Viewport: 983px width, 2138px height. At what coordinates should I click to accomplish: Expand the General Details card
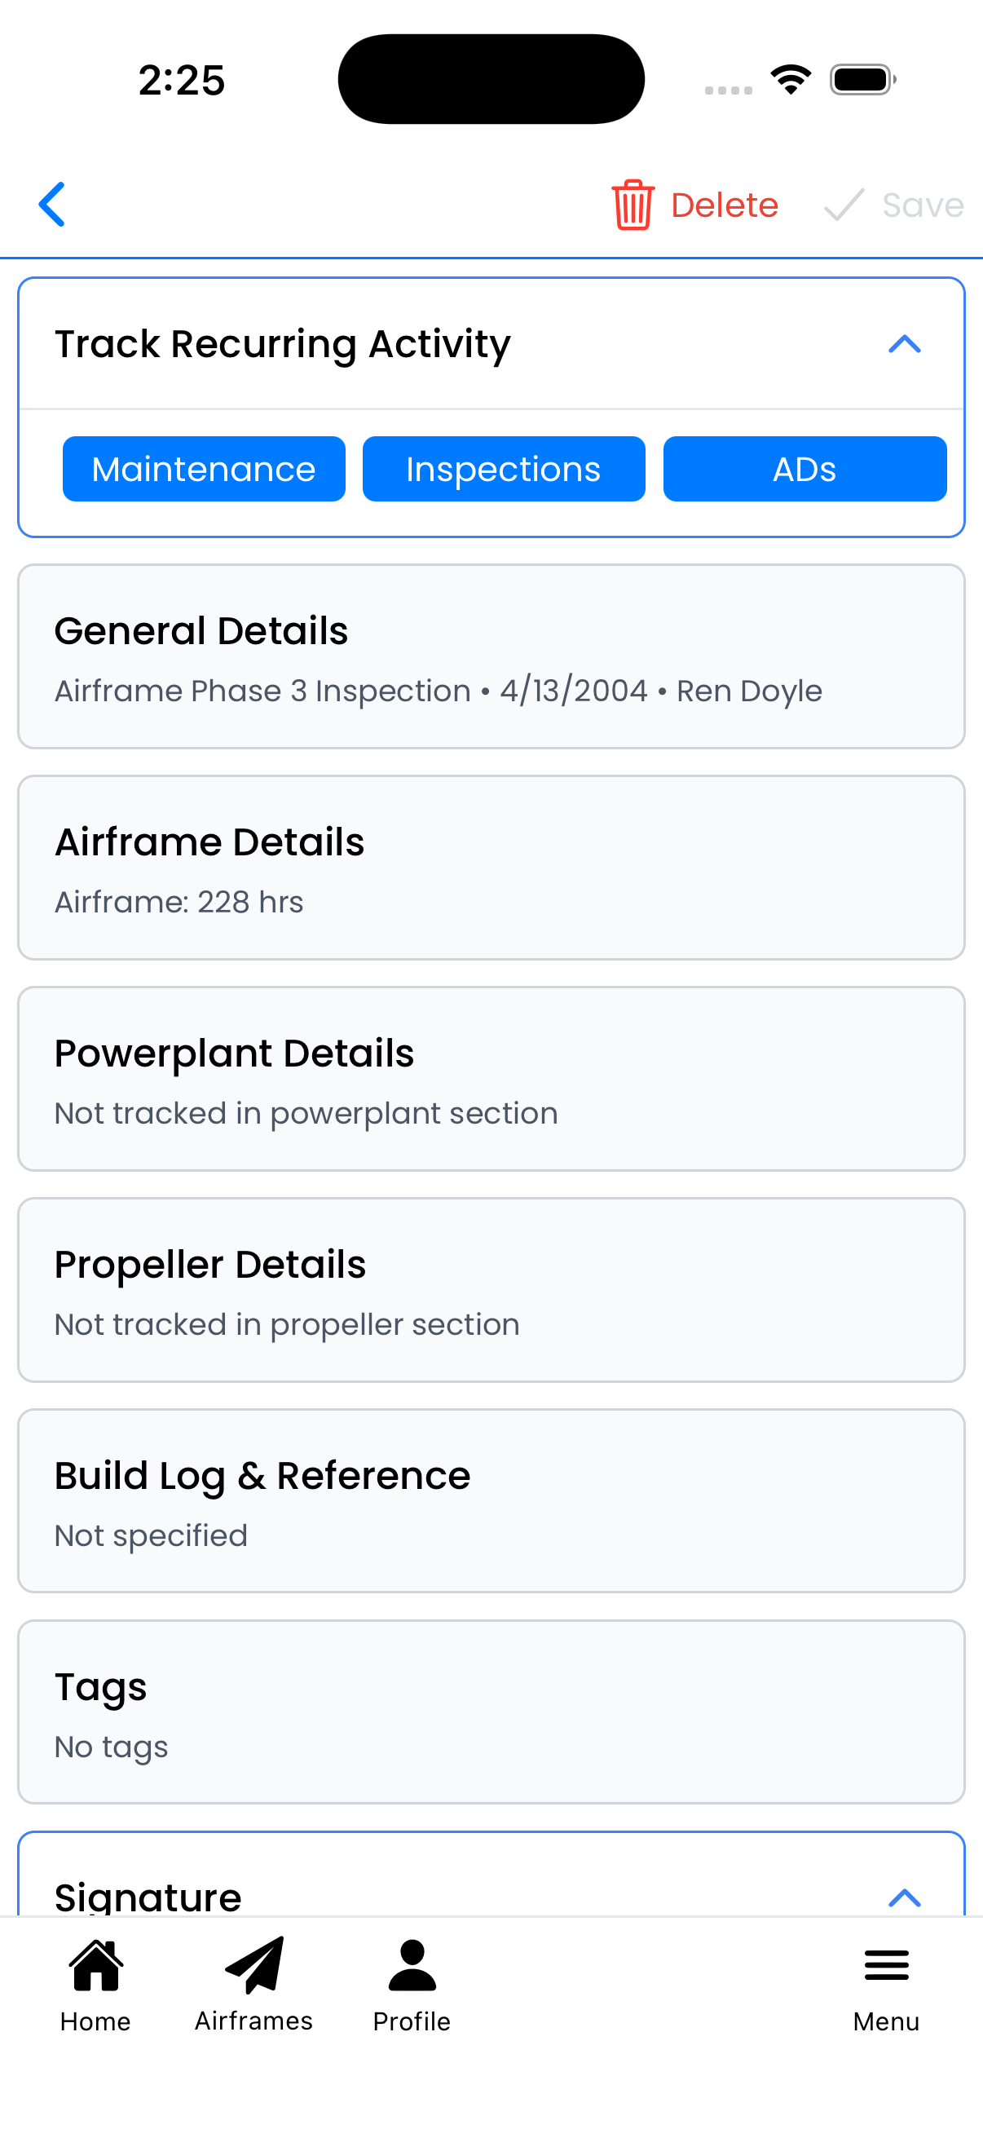point(491,656)
